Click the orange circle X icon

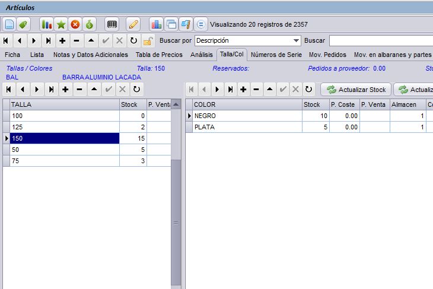tap(75, 24)
